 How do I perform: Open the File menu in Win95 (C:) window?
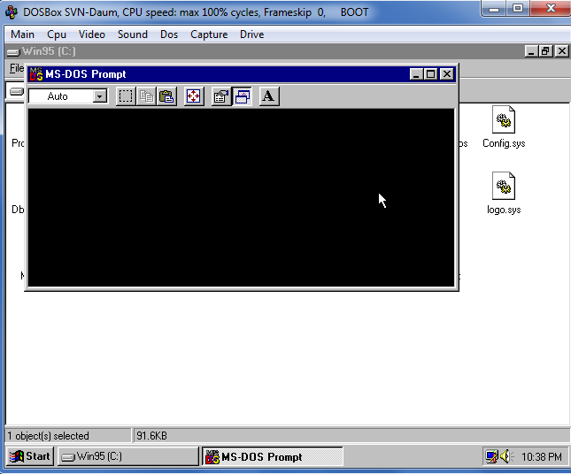pyautogui.click(x=17, y=68)
